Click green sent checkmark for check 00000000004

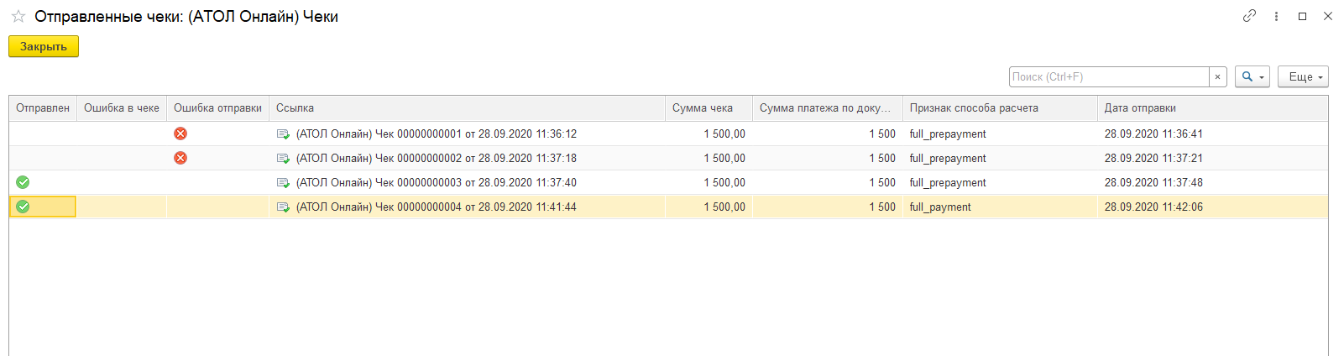(x=23, y=207)
